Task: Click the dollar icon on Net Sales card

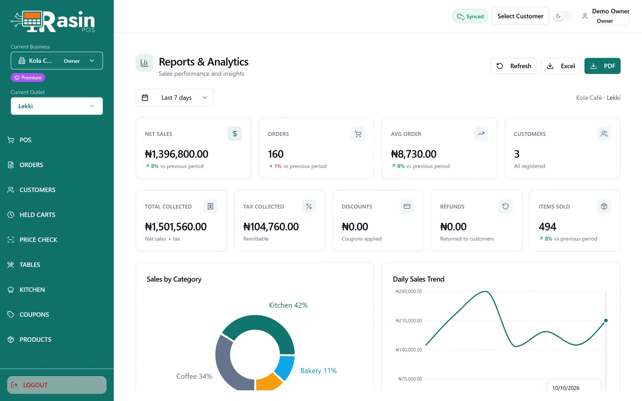Action: 235,134
